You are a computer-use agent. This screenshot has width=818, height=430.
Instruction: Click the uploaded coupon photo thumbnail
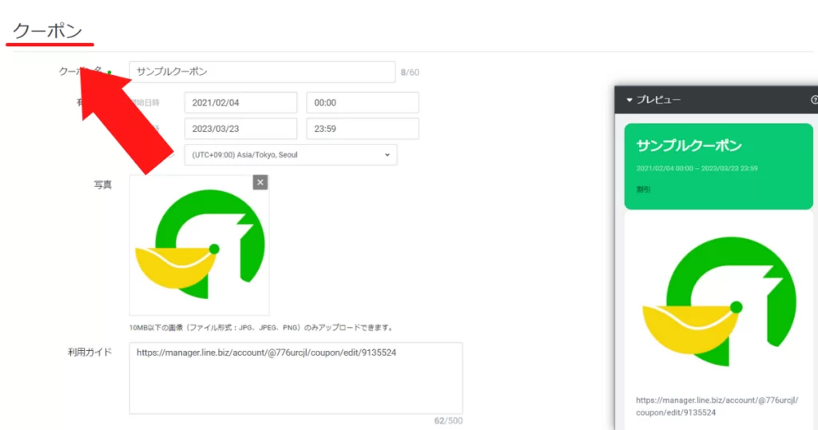point(199,245)
